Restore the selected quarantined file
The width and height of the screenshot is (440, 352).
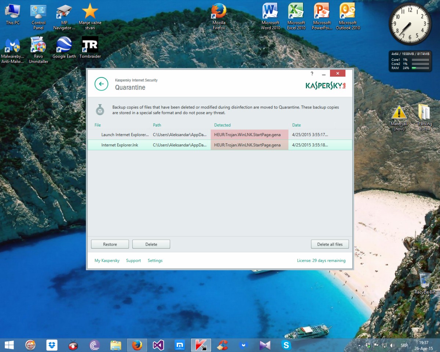(110, 244)
